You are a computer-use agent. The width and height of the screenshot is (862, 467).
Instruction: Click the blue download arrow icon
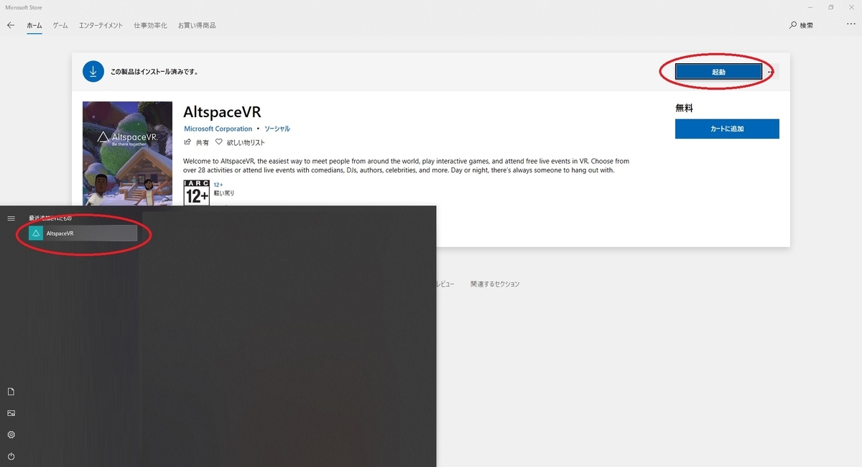(x=93, y=71)
